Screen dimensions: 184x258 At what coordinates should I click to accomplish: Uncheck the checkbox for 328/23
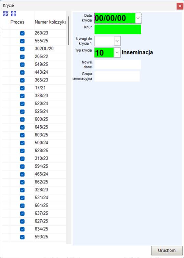[x=22, y=190]
